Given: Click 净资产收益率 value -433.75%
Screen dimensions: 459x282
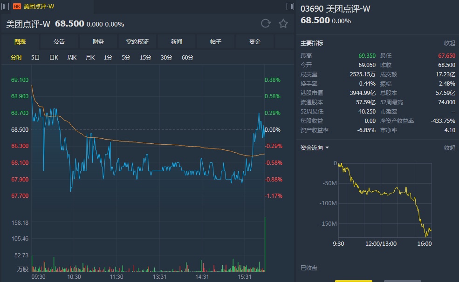Looking at the screenshot, I should click(443, 121).
